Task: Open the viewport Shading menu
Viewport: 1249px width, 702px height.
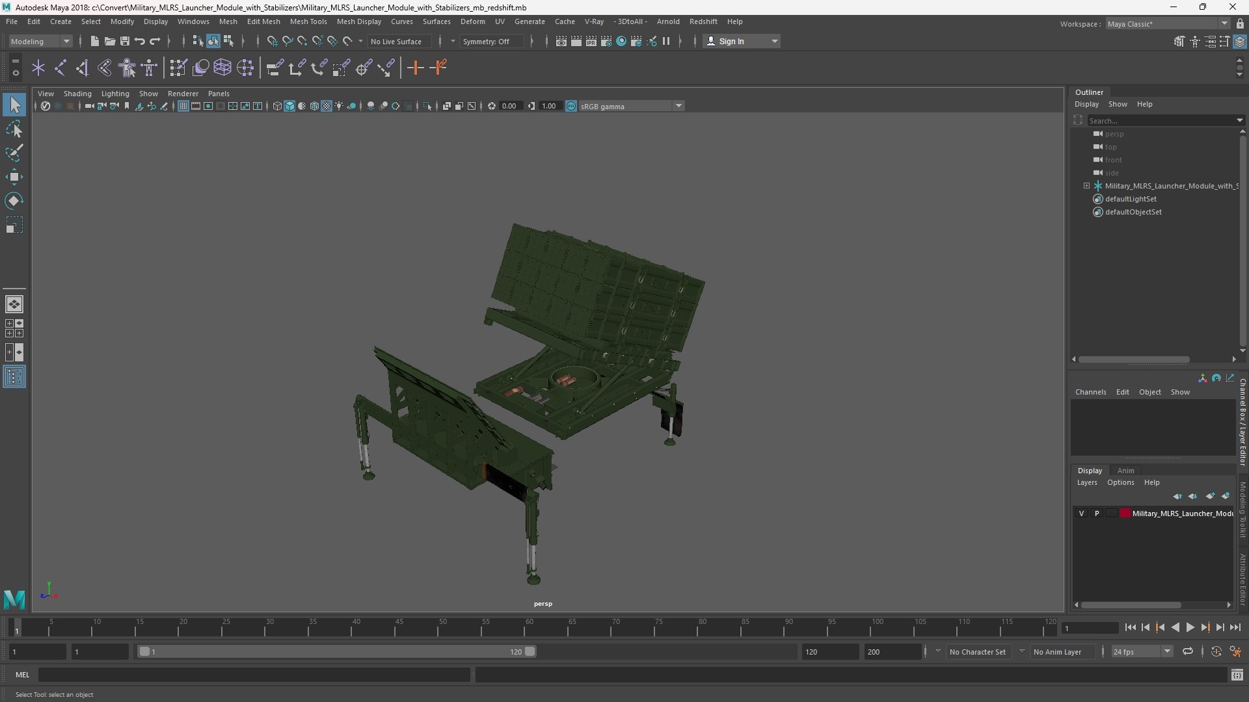Action: click(x=77, y=94)
